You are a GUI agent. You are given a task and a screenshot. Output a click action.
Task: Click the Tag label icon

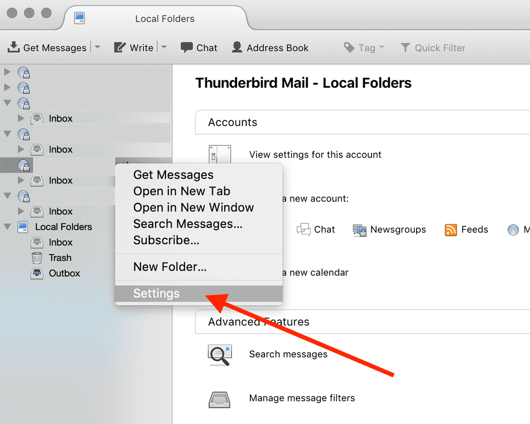[349, 47]
